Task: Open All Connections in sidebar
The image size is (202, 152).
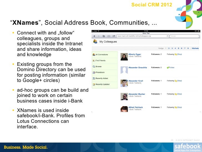Action: pos(102,54)
